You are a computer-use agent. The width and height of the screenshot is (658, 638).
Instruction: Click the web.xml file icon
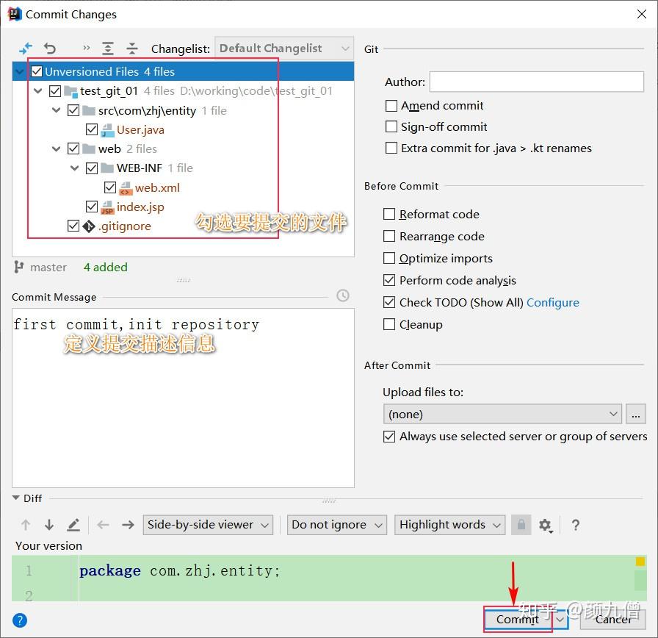point(126,188)
